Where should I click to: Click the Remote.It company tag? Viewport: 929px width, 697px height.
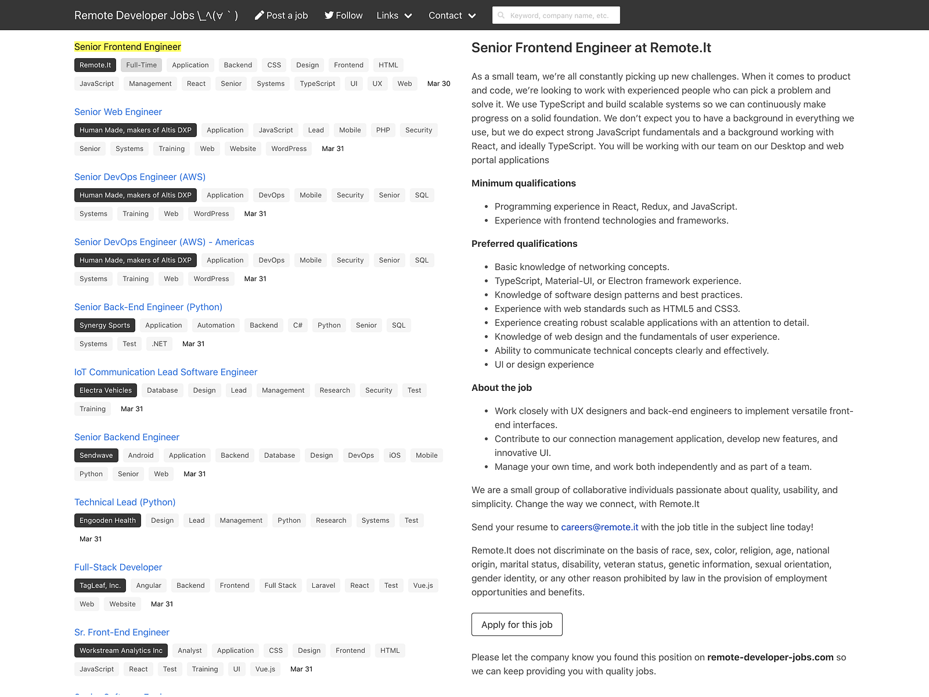tap(95, 65)
